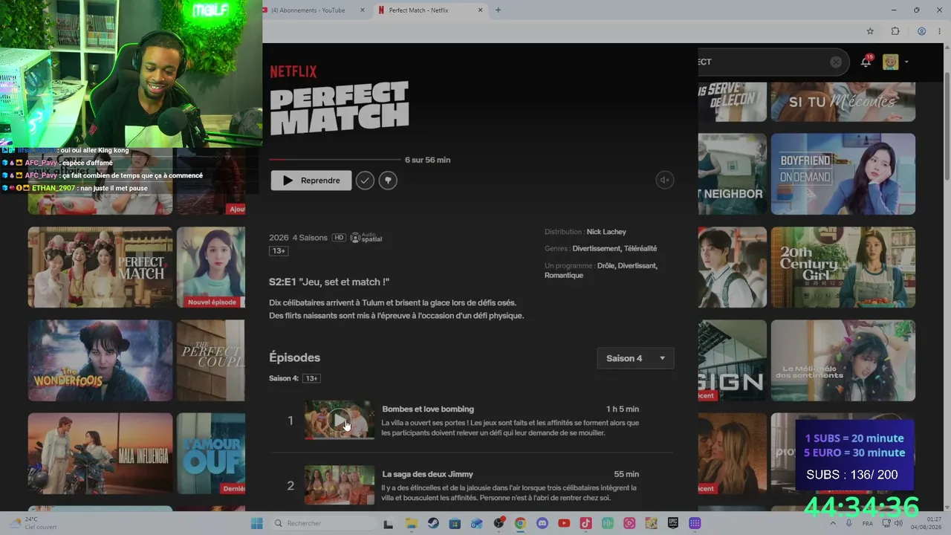The image size is (951, 535).
Task: Open the Si tu m'écoutes title card
Action: click(x=843, y=102)
